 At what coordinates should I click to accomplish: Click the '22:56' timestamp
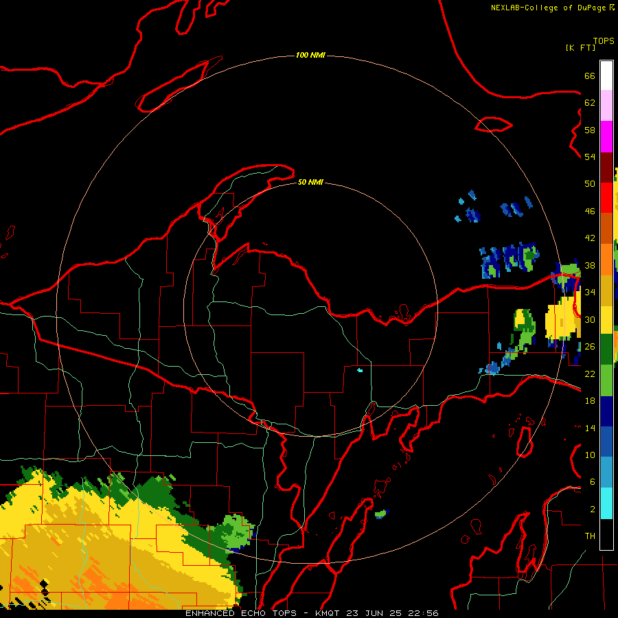click(424, 613)
